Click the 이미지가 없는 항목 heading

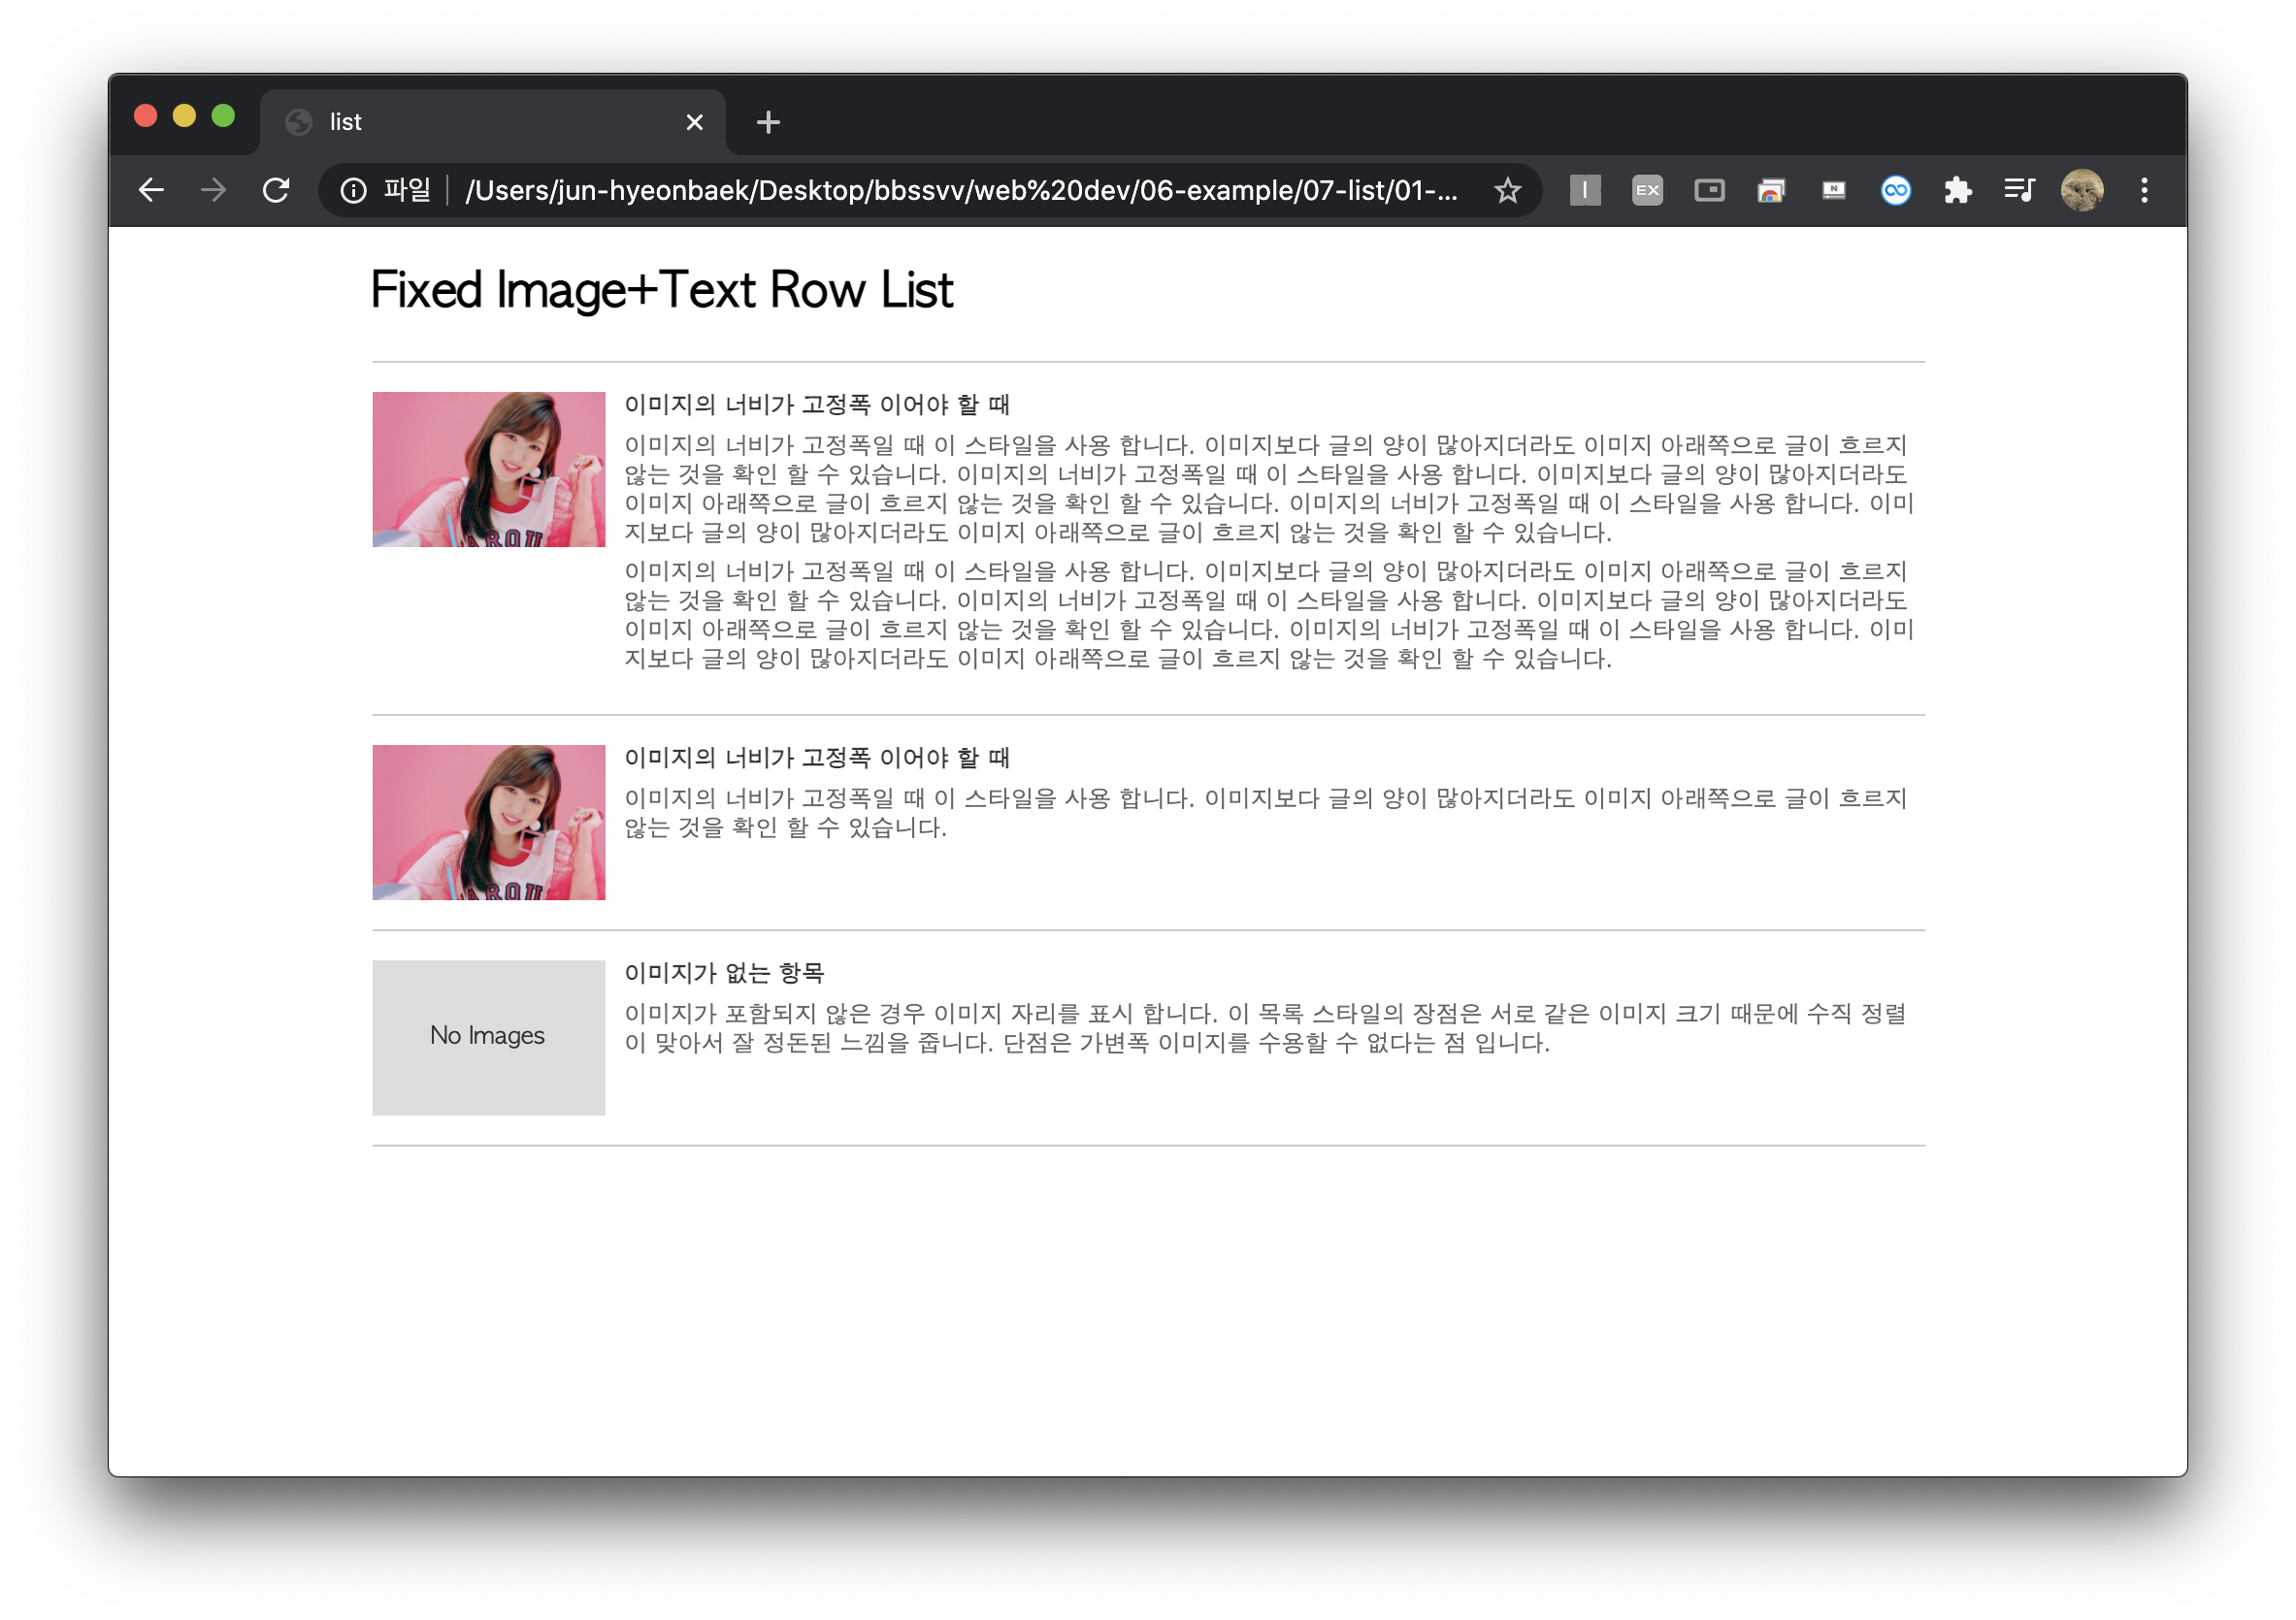724,972
